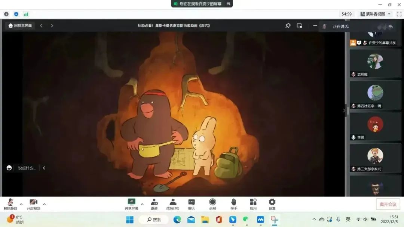Open the Invite option
This screenshot has width=404, height=227.
154,204
